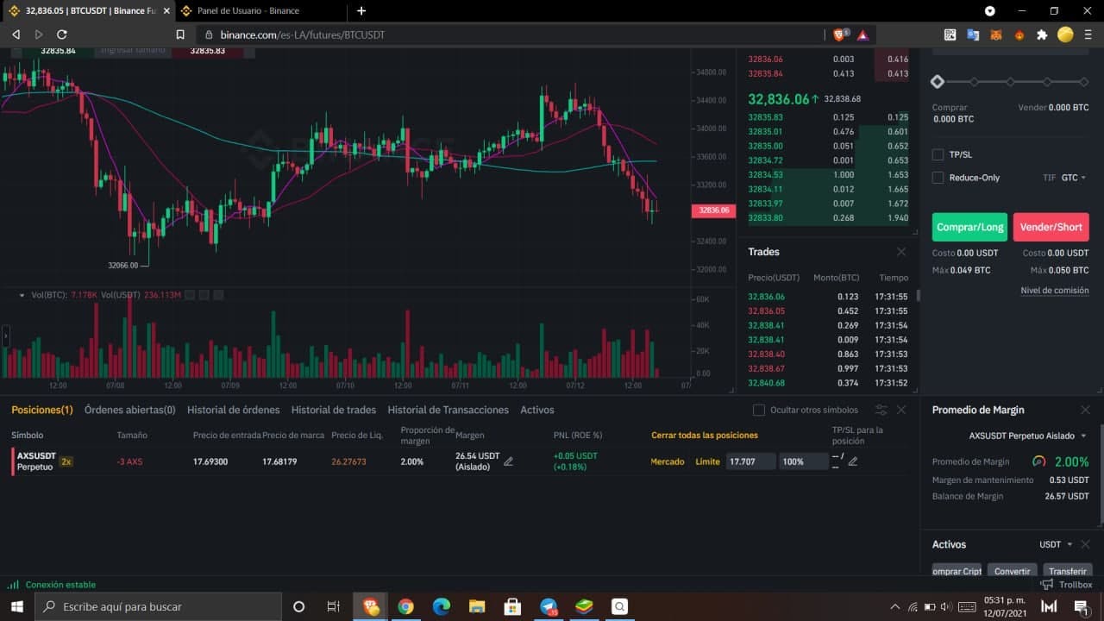Click the Cortana circle icon

[298, 606]
